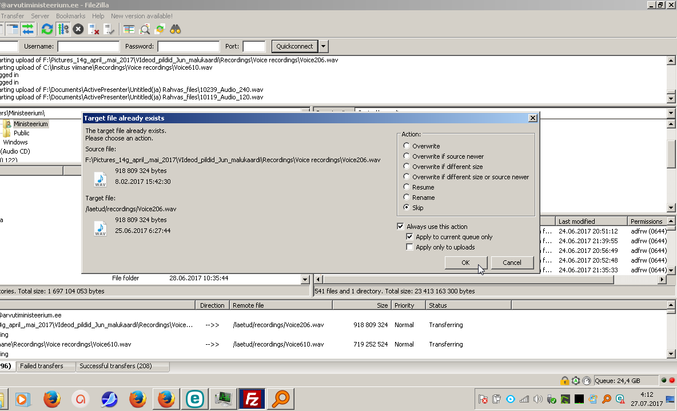Screen dimensions: 677x411
Task: Click the Refresh file lists icon
Action: tap(47, 29)
